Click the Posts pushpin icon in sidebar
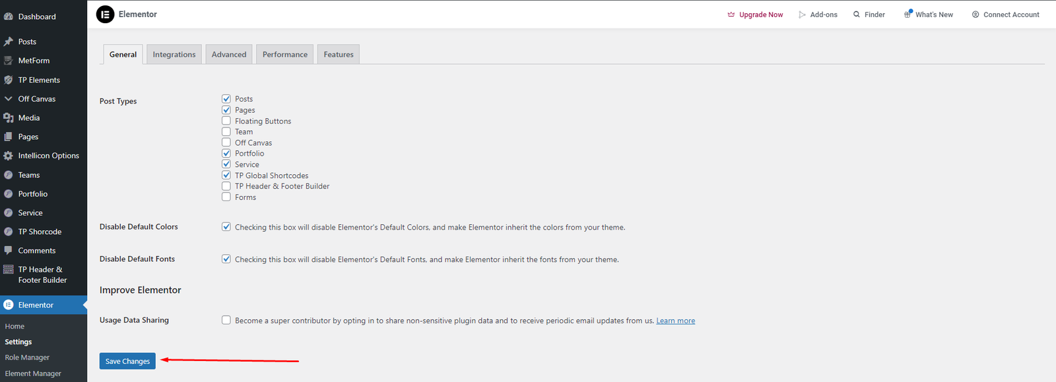Viewport: 1056px width, 382px height. point(9,42)
